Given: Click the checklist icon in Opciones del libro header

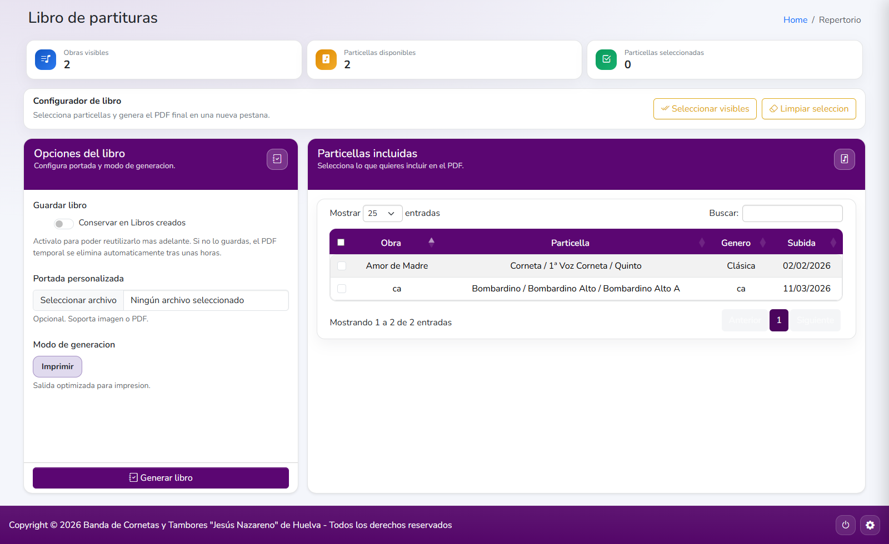Looking at the screenshot, I should (277, 159).
